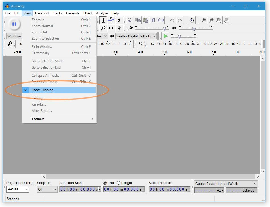The image size is (270, 207).
Task: Open the Selection Start time format arrow
Action: 99,189
